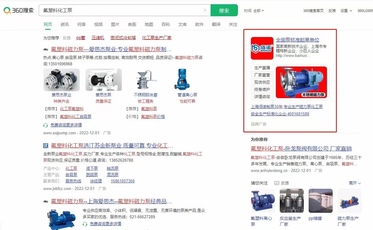Click the 反馈 link in top header
Image resolution: width=373 pixels, height=230 pixels.
(332, 11)
